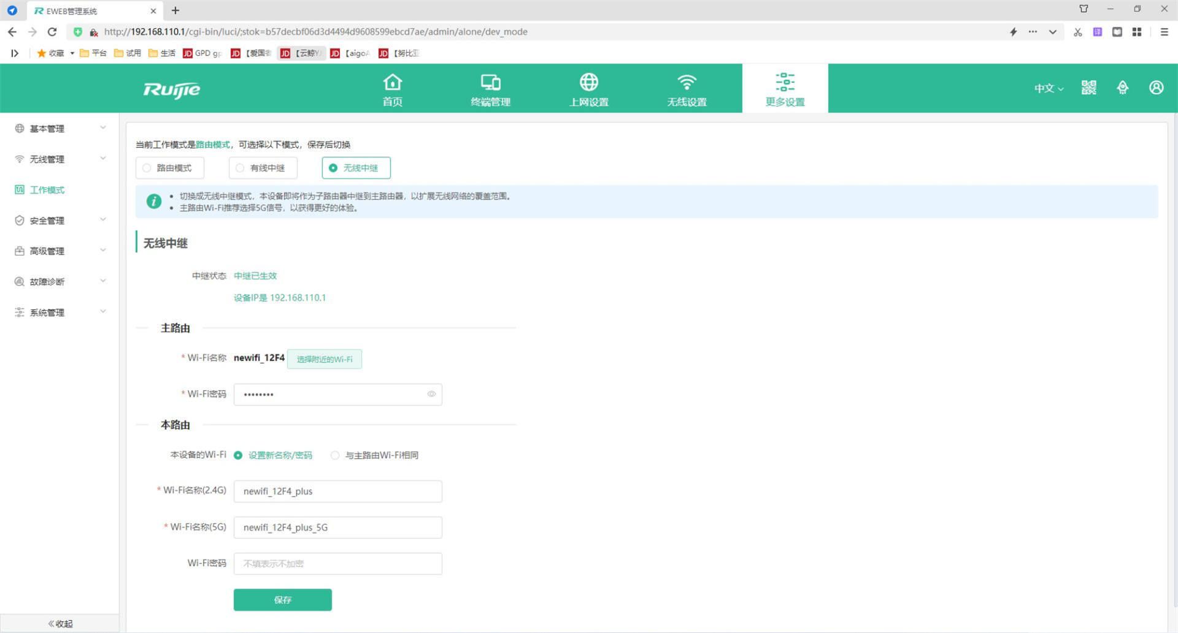Open the 首页 home icon
Image resolution: width=1178 pixels, height=633 pixels.
392,82
